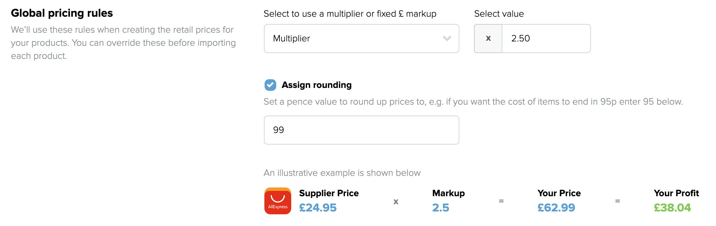Click the Global pricing rules heading
The height and width of the screenshot is (226, 716).
pos(62,13)
